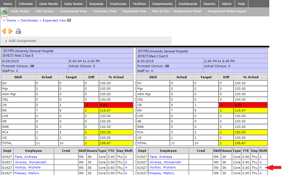Click the printer icon
This screenshot has height=175, width=299.
point(18,31)
